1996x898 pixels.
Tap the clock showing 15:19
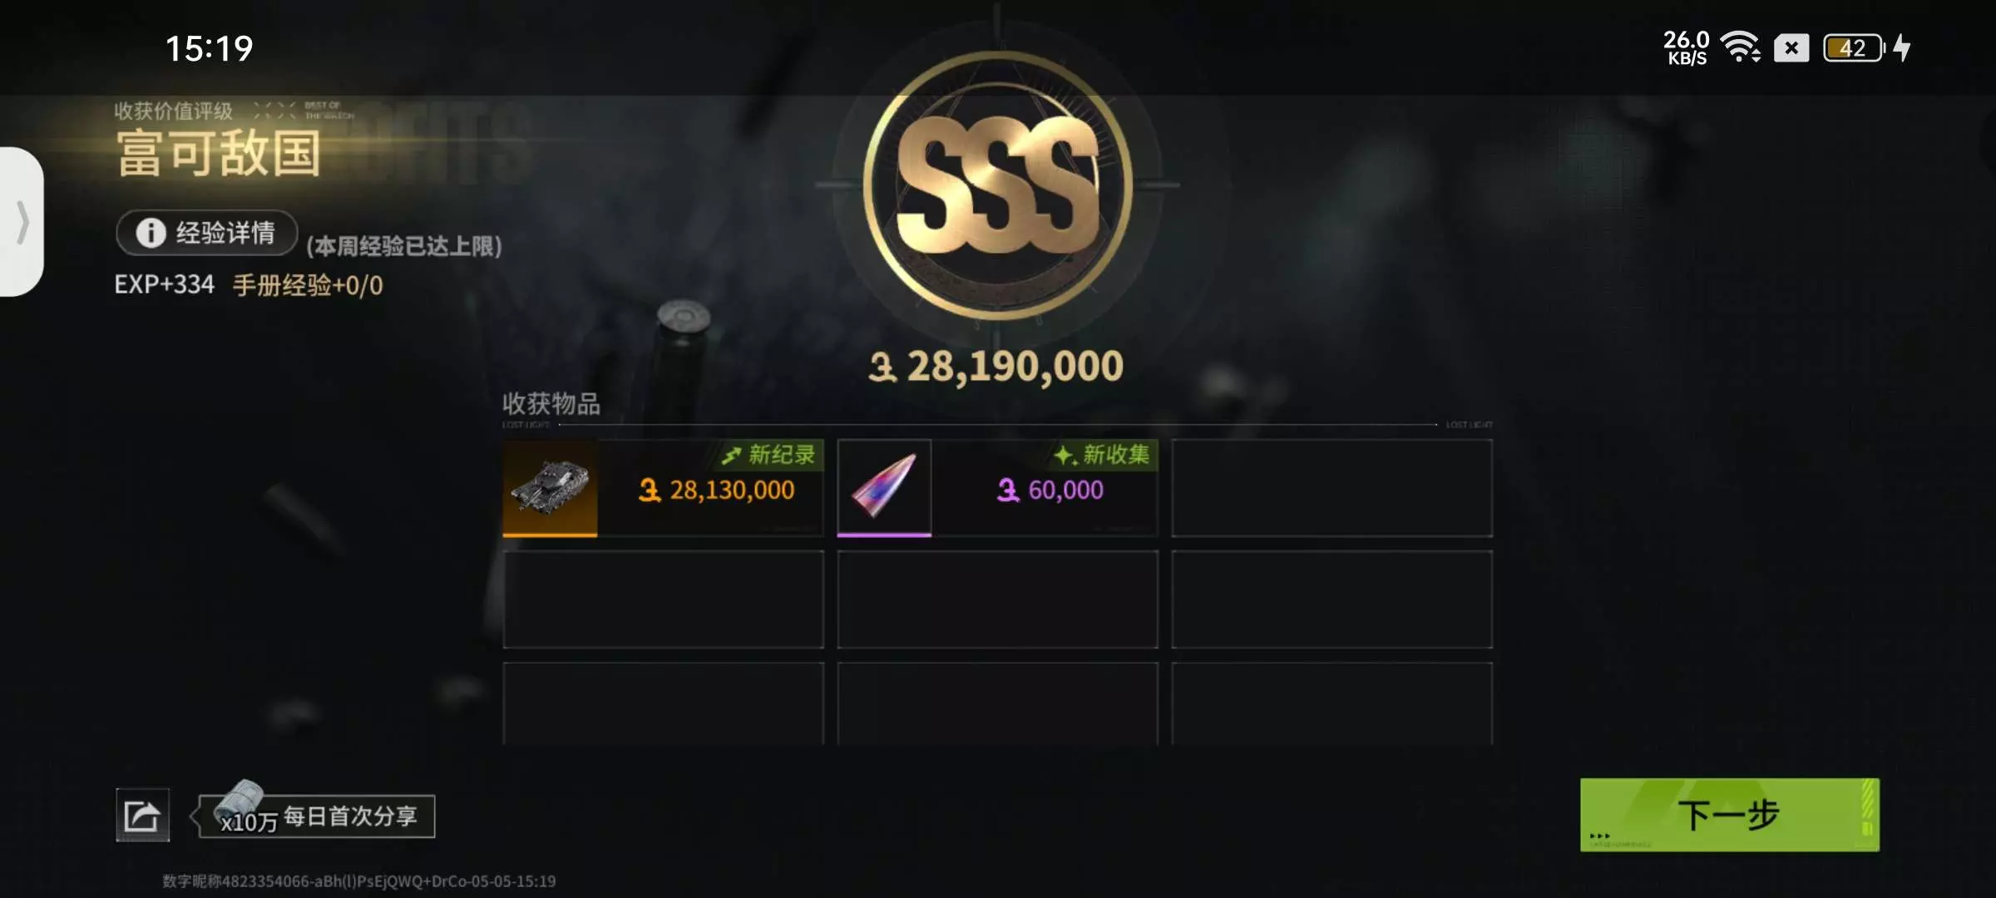[x=209, y=48]
